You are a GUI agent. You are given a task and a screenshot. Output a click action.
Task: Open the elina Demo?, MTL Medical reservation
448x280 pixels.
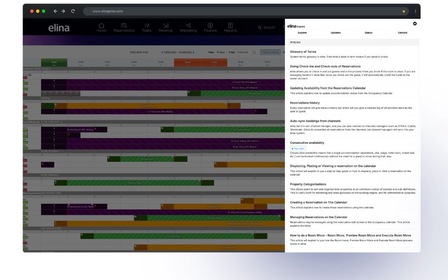[x=74, y=130]
